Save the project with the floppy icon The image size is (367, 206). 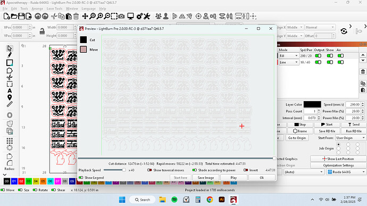point(21,16)
